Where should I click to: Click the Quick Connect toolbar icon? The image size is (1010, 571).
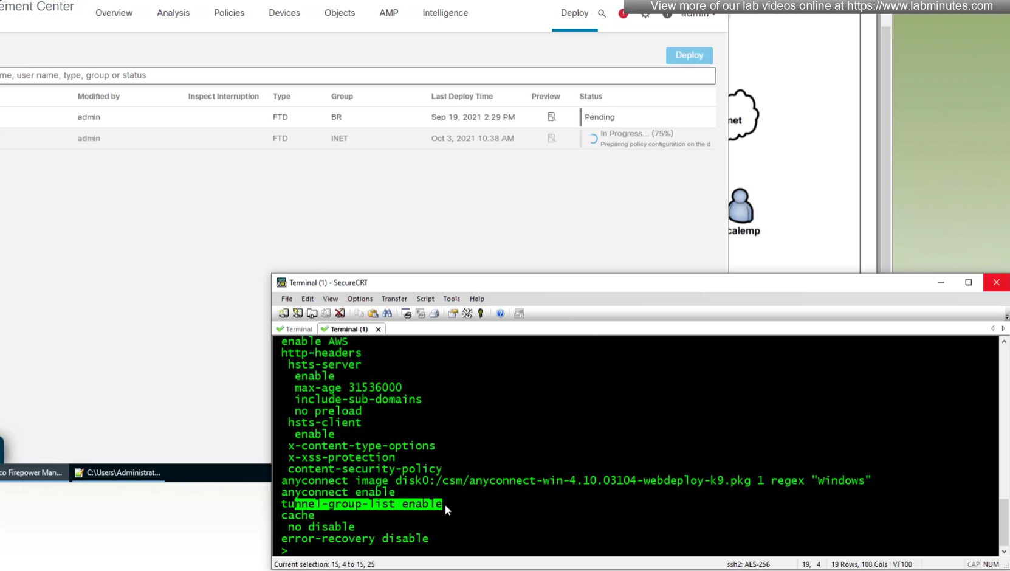pos(298,313)
